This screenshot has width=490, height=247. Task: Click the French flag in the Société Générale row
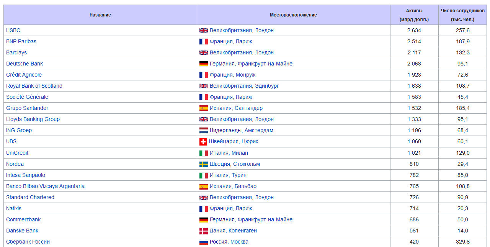[204, 97]
